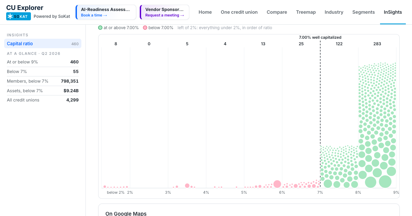This screenshot has width=412, height=216.
Task: Open the Home tab
Action: click(205, 12)
